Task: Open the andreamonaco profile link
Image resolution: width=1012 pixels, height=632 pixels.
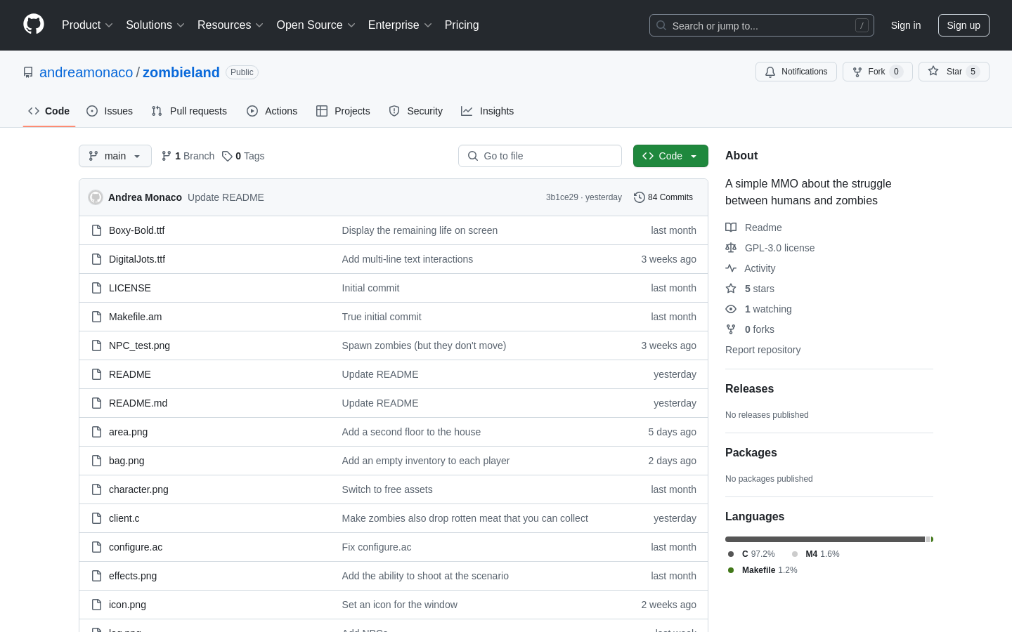Action: [x=86, y=72]
